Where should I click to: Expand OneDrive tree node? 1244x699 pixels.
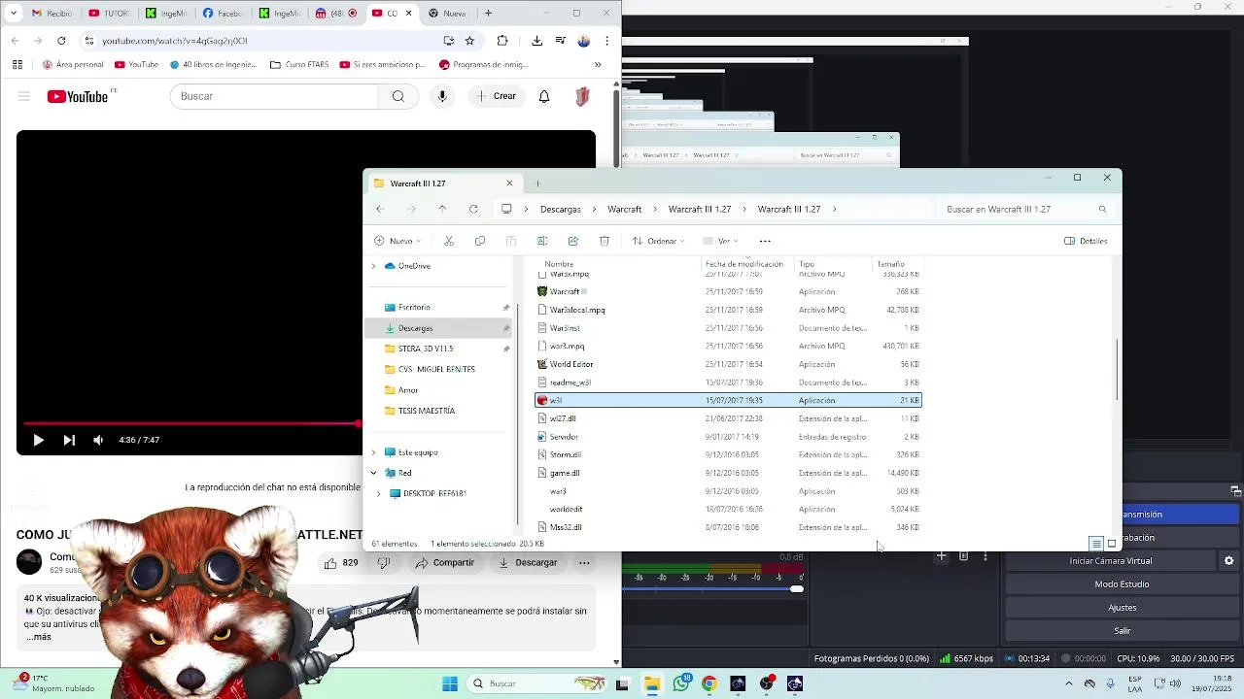[373, 266]
